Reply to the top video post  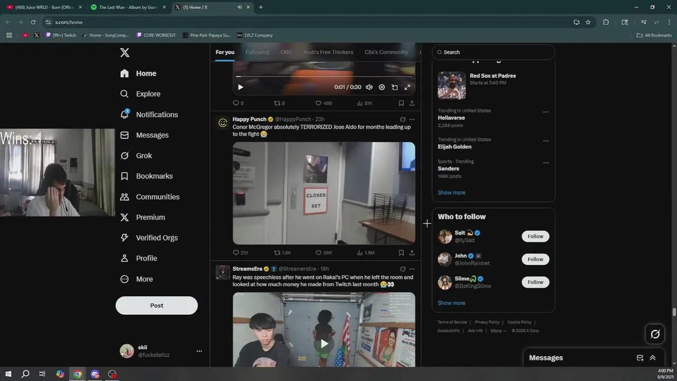pyautogui.click(x=239, y=103)
